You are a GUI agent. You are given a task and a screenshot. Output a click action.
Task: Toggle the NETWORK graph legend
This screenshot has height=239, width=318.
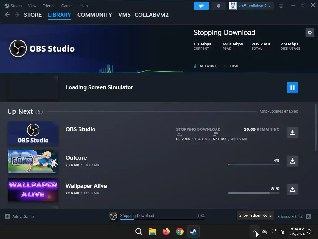coord(205,66)
